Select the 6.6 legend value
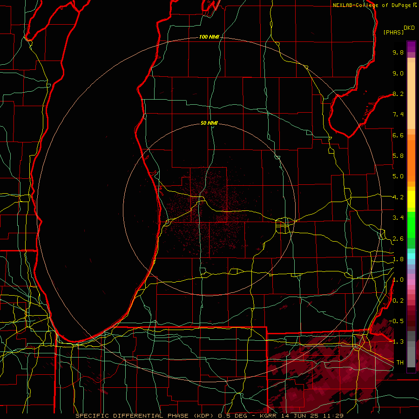 pyautogui.click(x=398, y=135)
